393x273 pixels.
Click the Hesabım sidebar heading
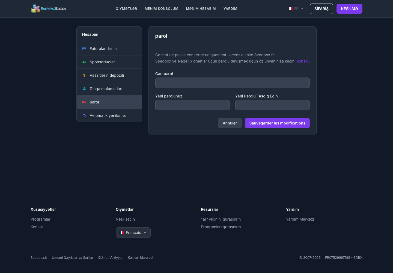coord(90,34)
